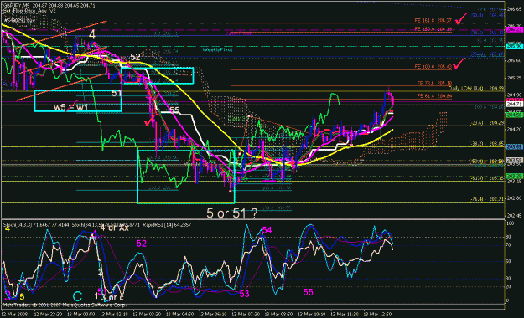Viewport: 524px width, 318px height.
Task: Click the Stoch(14,3,3) indicator header text
Action: point(36,225)
